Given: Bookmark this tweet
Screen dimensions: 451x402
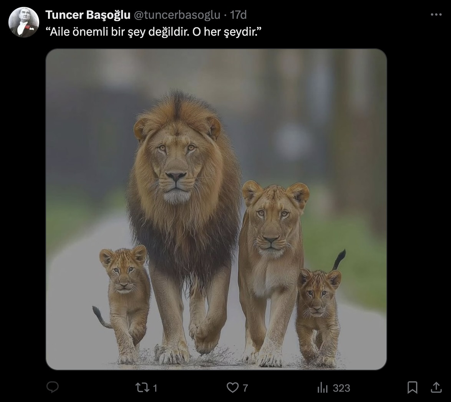Looking at the screenshot, I should click(412, 387).
